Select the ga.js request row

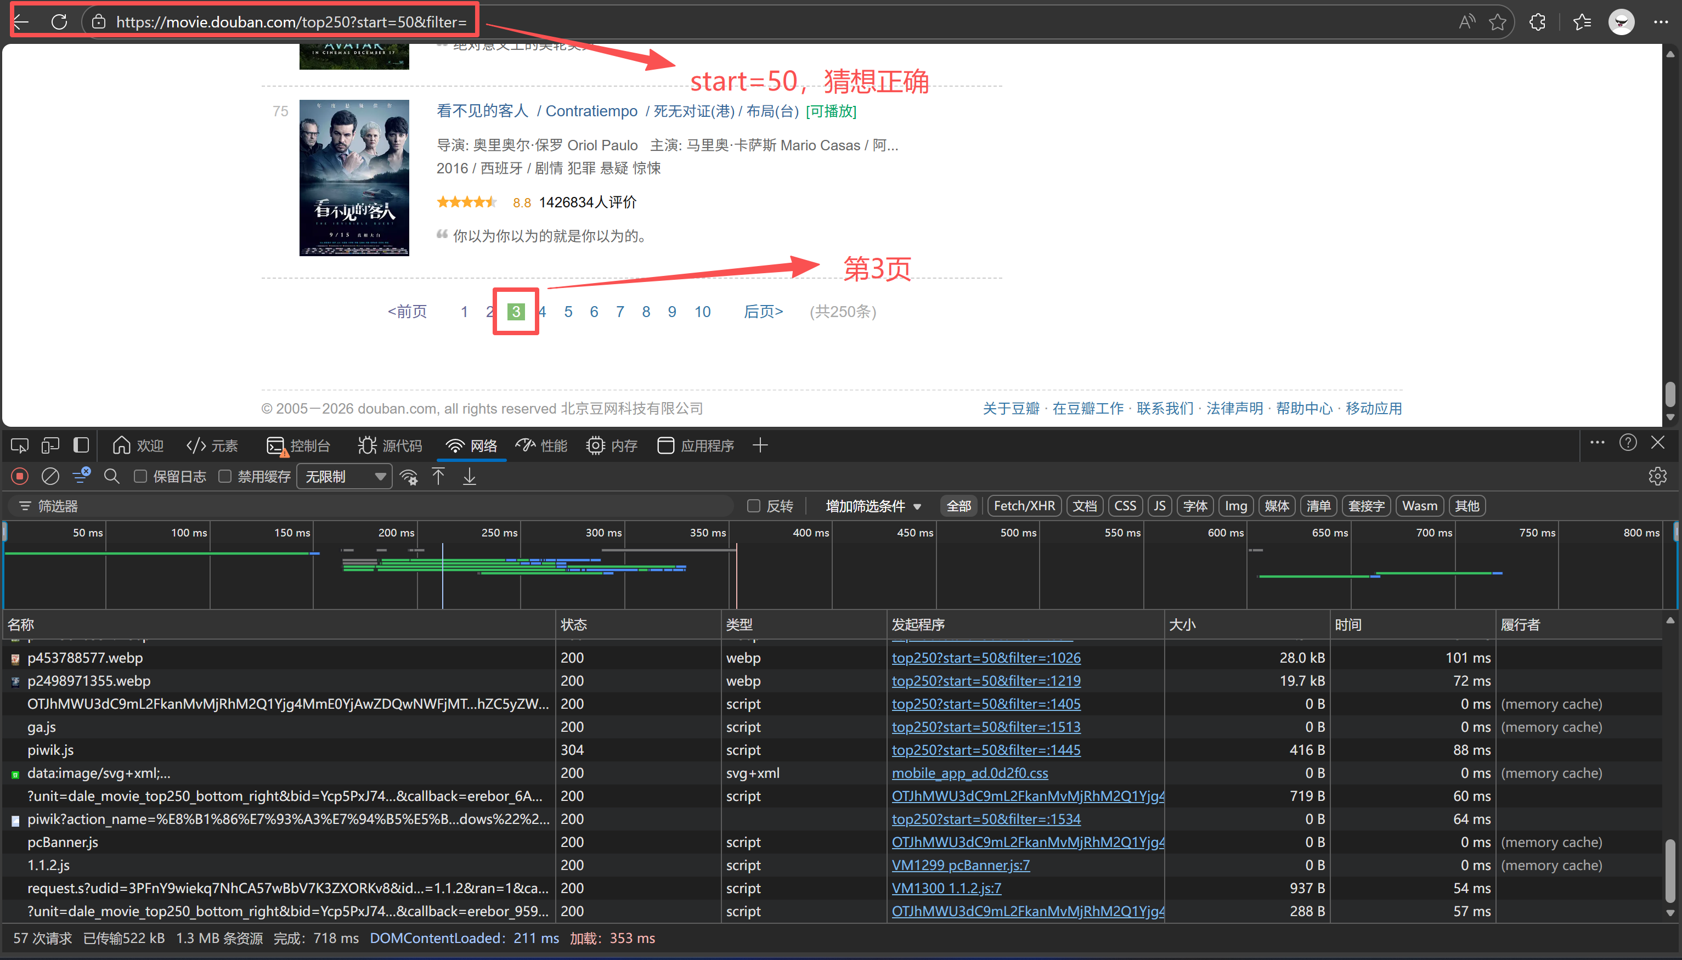tap(833, 727)
